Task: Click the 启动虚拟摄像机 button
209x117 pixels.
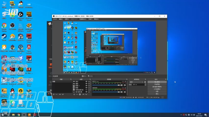Action: coord(157,87)
